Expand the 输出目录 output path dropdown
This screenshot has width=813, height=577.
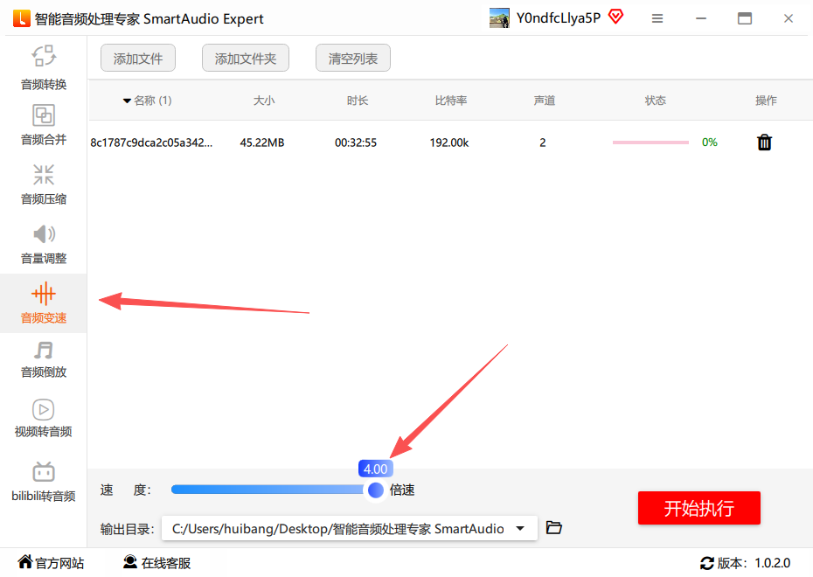(521, 528)
